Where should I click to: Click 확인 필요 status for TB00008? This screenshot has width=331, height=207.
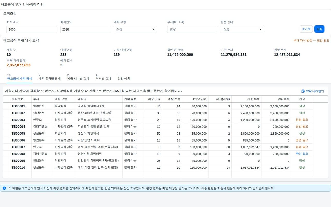pyautogui.click(x=302, y=154)
